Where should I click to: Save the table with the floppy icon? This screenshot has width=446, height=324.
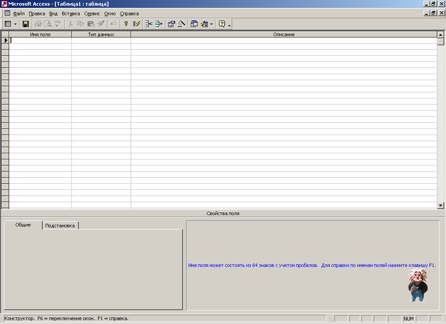pos(26,24)
